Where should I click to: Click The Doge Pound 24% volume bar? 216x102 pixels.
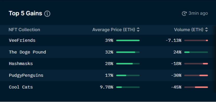196,52
